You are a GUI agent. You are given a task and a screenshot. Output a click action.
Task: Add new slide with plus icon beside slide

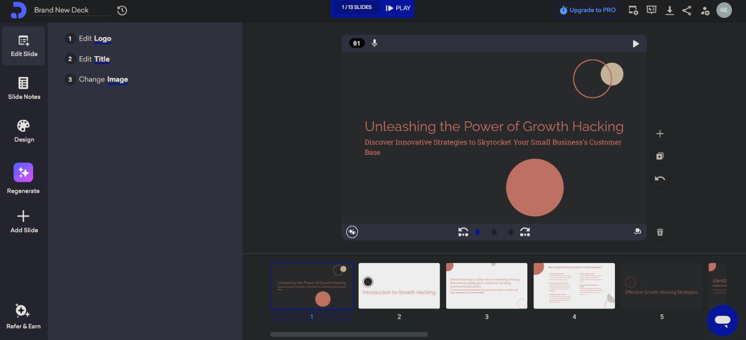pyautogui.click(x=660, y=134)
